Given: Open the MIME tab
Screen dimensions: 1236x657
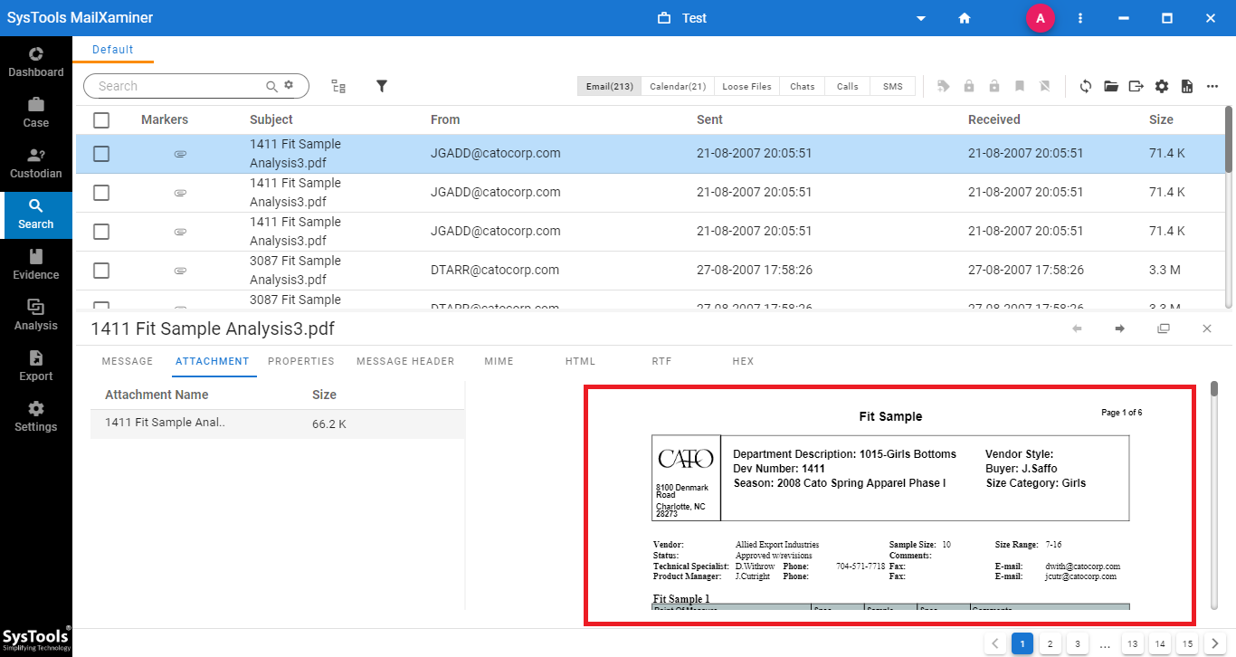Looking at the screenshot, I should pyautogui.click(x=499, y=361).
